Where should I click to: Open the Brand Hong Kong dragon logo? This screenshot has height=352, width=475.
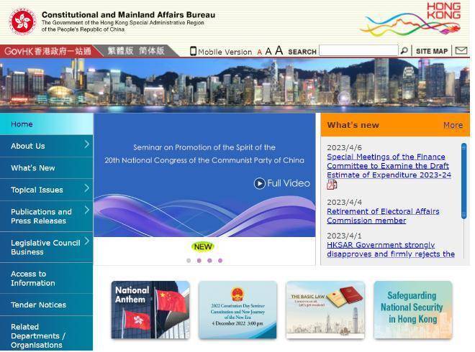[411, 19]
